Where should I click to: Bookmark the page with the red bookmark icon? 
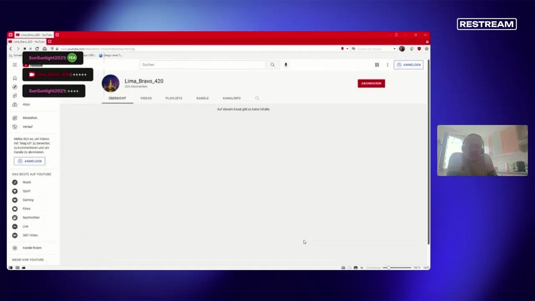point(342,49)
